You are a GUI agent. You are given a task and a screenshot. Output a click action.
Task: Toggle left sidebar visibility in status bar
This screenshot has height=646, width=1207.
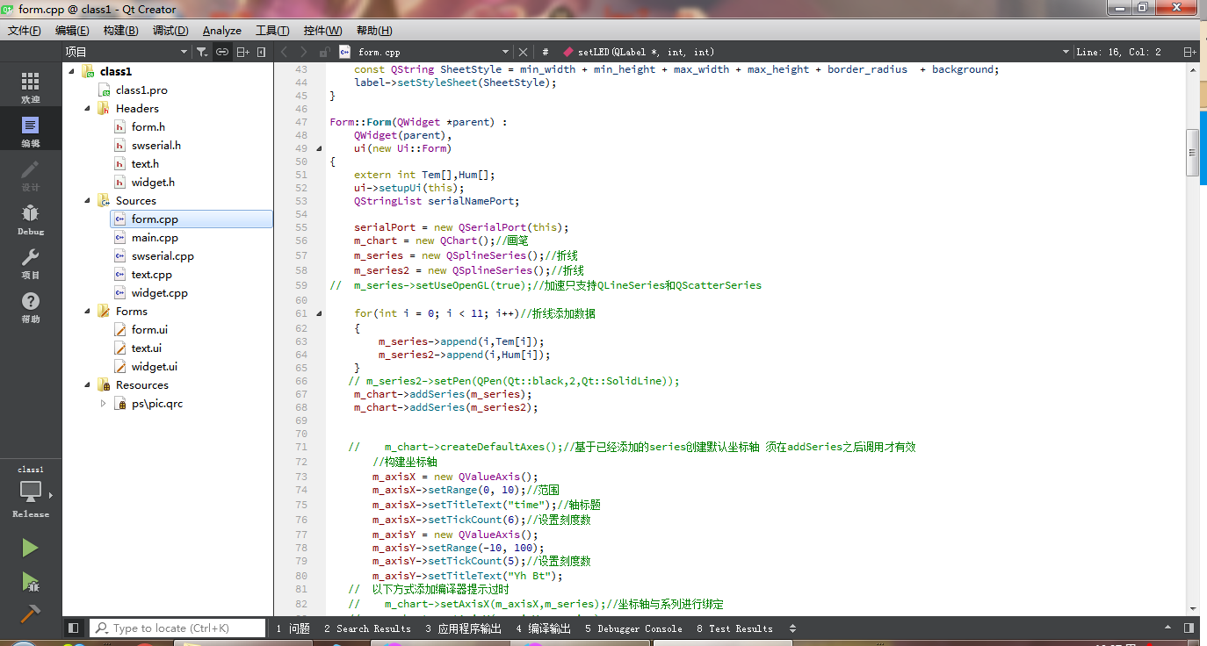(x=74, y=628)
